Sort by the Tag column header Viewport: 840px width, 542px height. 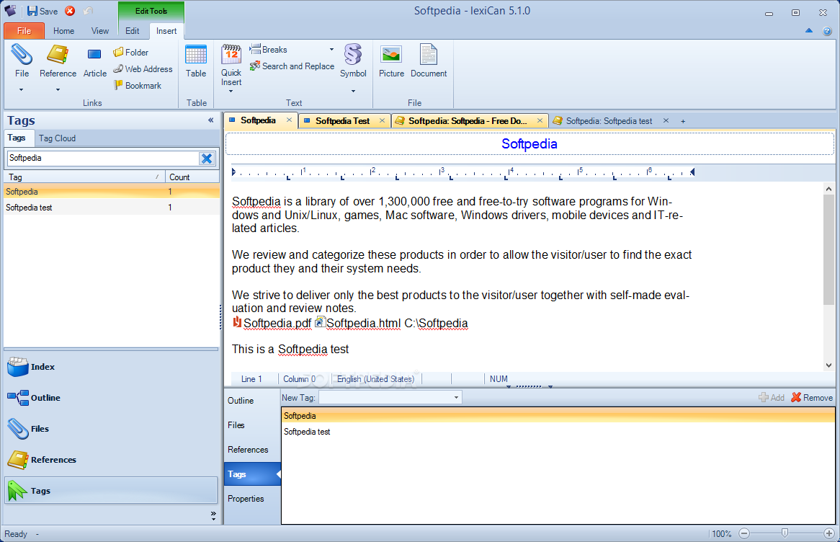(84, 177)
